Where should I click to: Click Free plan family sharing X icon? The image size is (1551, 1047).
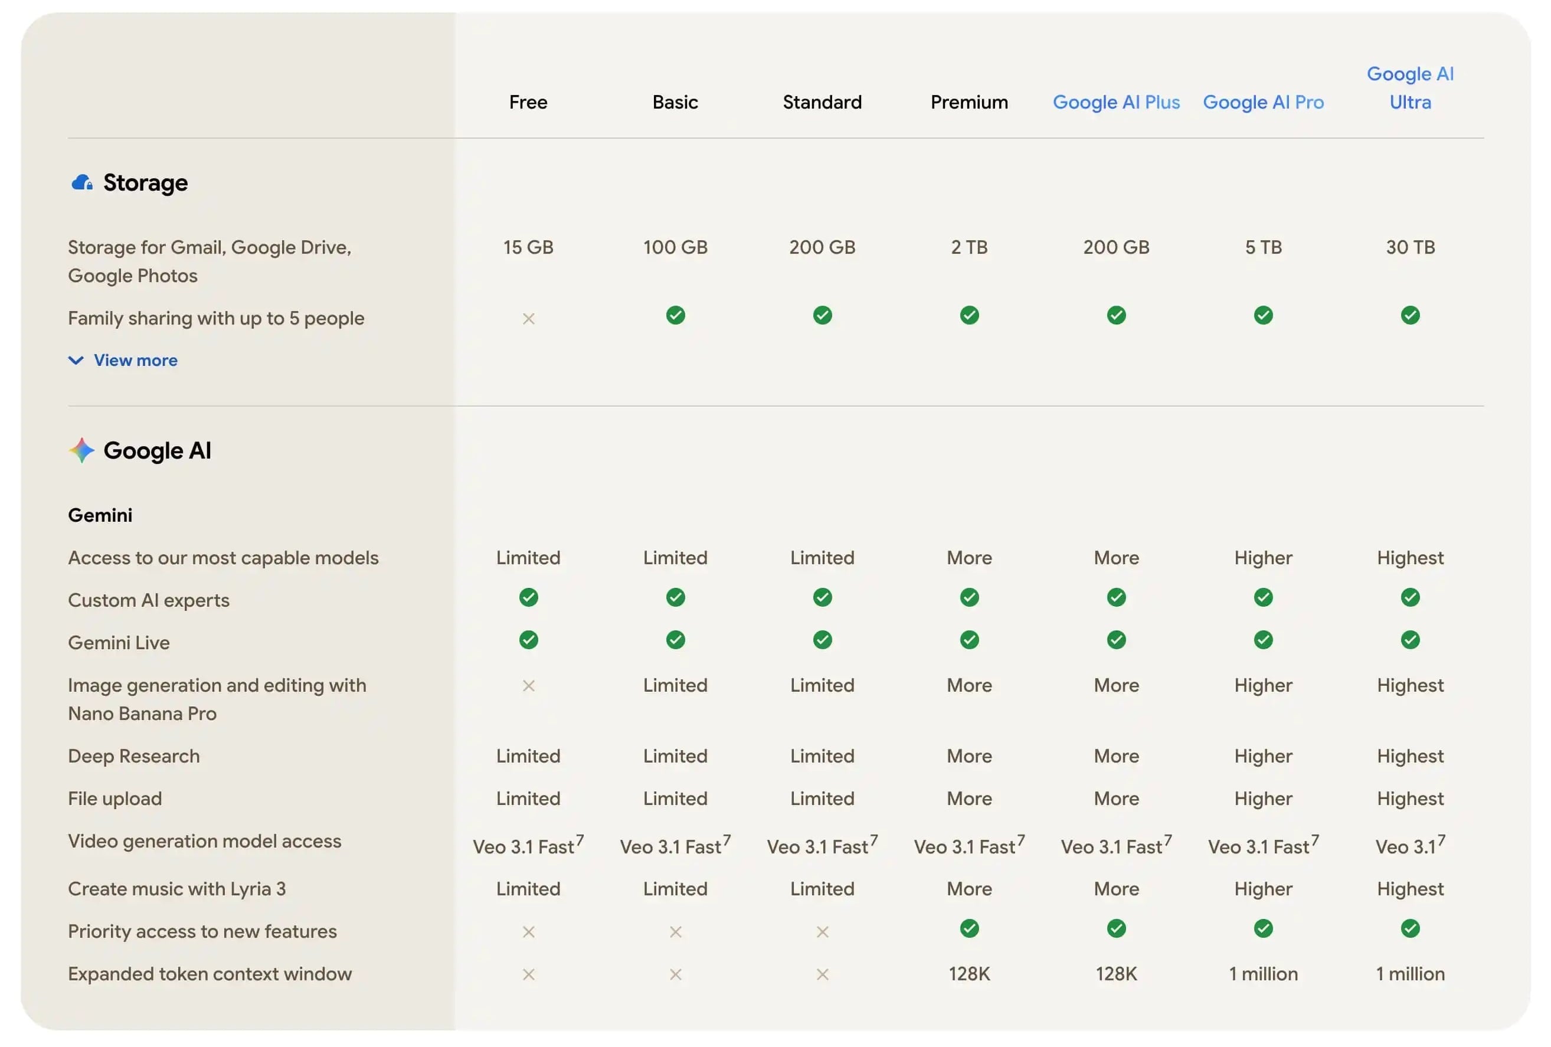[528, 319]
